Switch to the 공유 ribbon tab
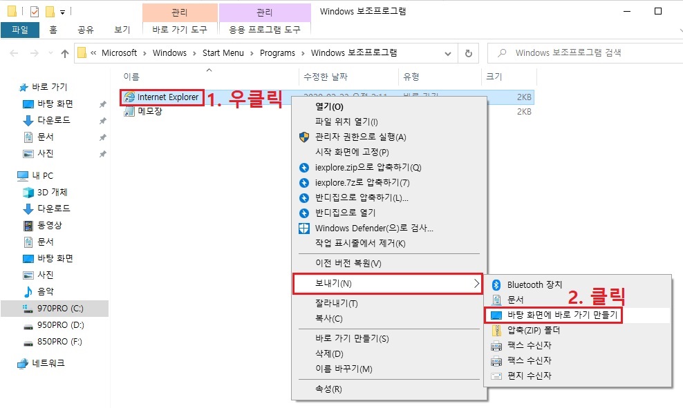The image size is (683, 408). click(x=86, y=30)
